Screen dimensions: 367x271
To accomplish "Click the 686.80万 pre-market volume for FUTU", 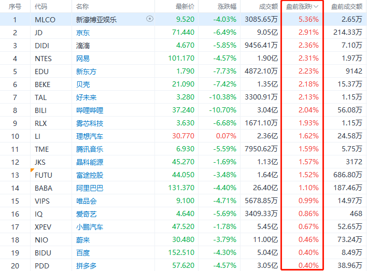I will pos(348,175).
